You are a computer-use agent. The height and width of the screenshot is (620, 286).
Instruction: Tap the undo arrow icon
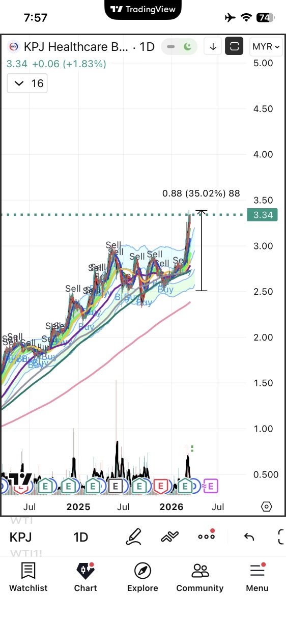coord(249,537)
